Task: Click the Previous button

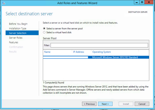Action: pos(89,104)
